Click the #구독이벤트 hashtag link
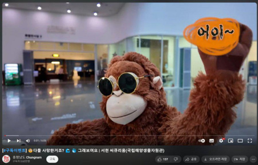The image size is (258, 165). 14,150
